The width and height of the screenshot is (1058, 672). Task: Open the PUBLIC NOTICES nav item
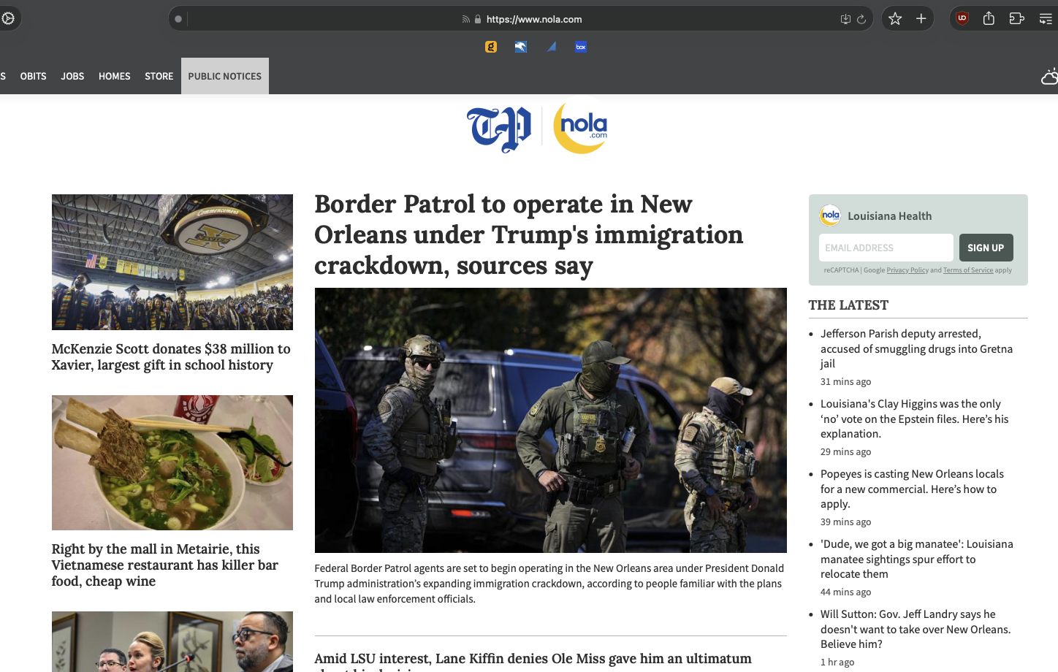coord(224,76)
